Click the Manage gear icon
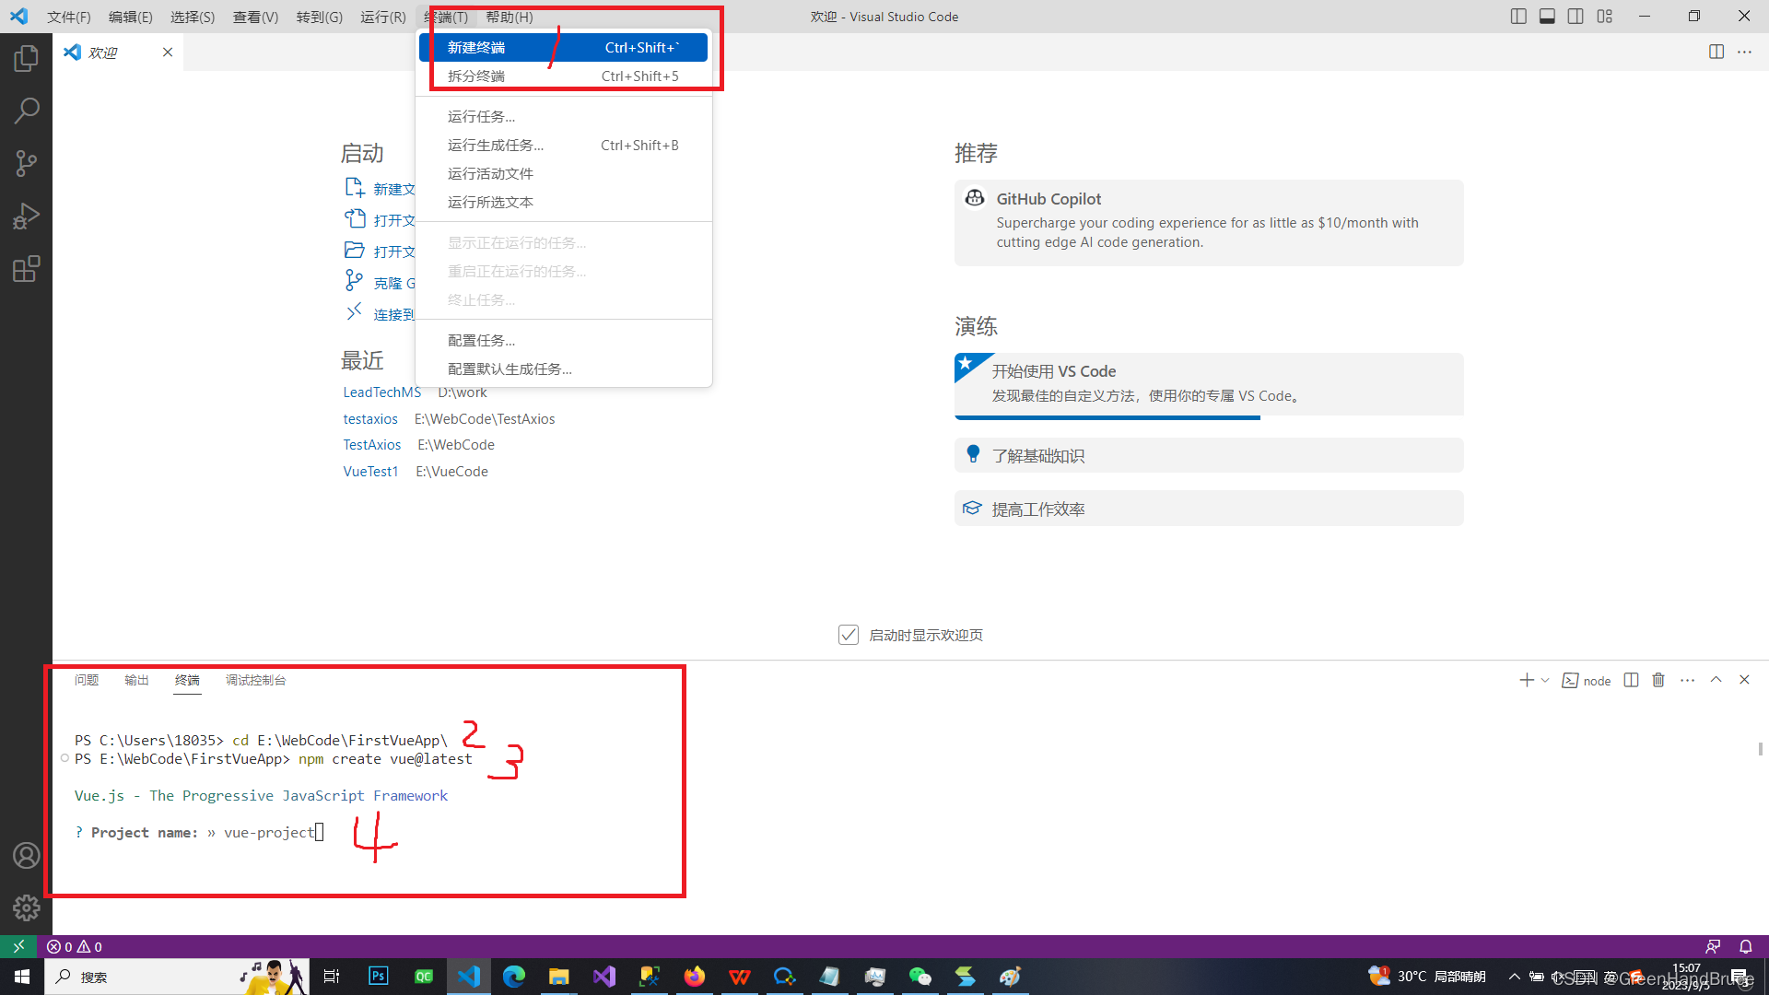This screenshot has width=1769, height=995. pyautogui.click(x=26, y=908)
